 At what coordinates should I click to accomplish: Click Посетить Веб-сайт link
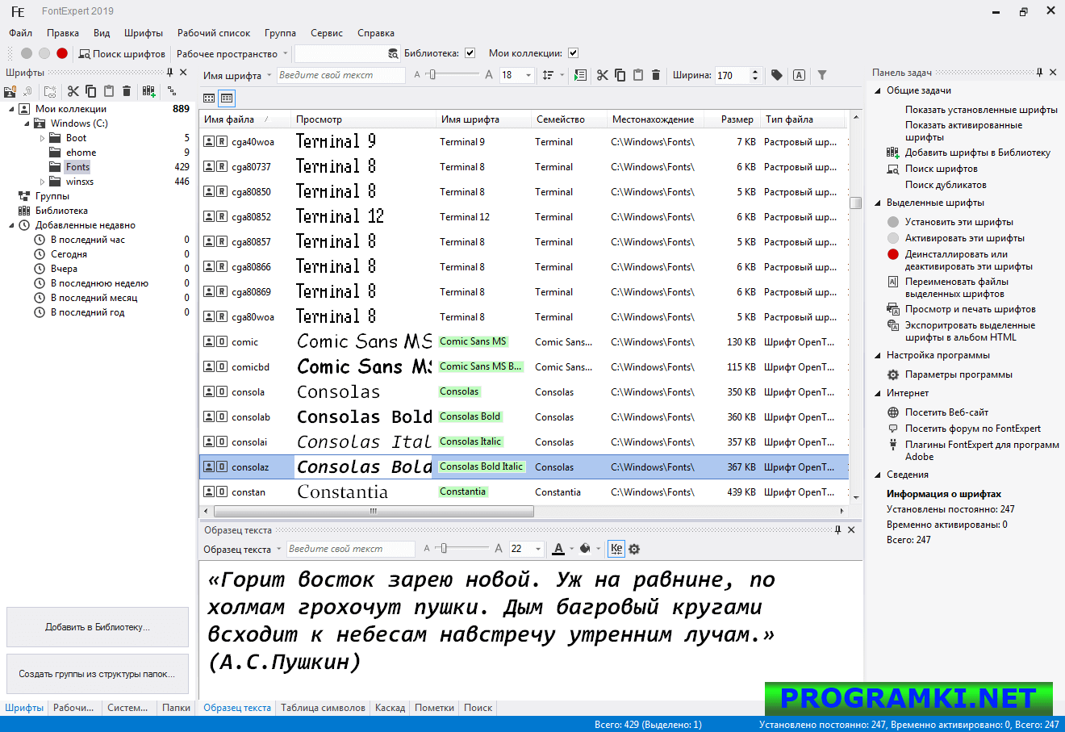946,412
